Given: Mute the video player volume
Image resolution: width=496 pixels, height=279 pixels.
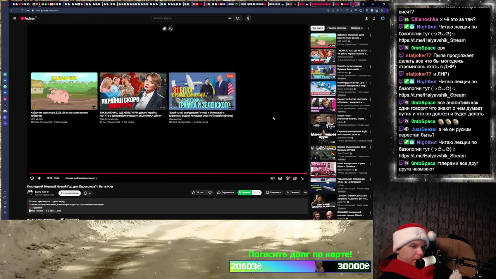Looking at the screenshot, I should point(40,178).
